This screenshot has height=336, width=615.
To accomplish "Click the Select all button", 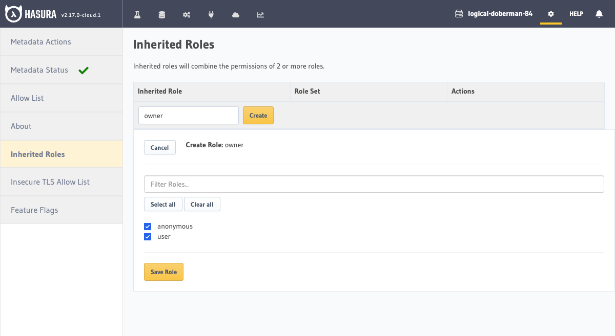I will tap(163, 205).
